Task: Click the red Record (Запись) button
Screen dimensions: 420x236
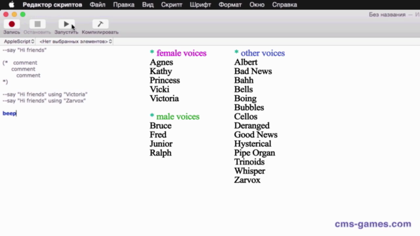Action: click(12, 24)
